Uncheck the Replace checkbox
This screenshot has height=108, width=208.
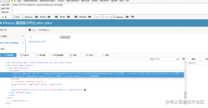pyautogui.click(x=114, y=17)
